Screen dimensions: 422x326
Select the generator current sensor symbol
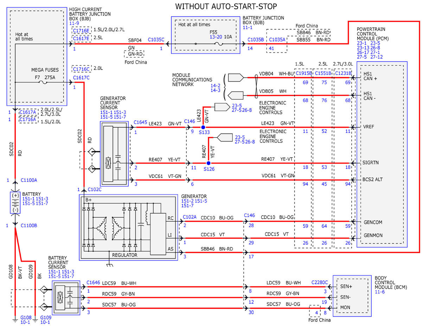click(x=115, y=154)
